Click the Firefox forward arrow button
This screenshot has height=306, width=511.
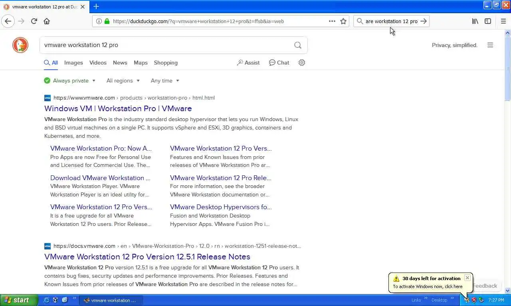coord(21,21)
